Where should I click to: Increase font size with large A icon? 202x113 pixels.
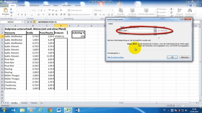(x=41, y=10)
